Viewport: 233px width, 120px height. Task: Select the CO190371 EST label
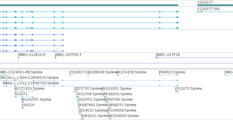point(78,72)
